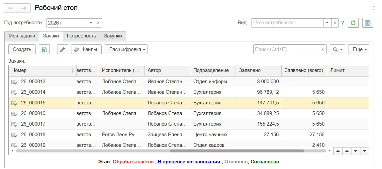Viewport: 382px width, 169px height.
Task: Open the magnifier search options dropdown
Action: point(337,49)
